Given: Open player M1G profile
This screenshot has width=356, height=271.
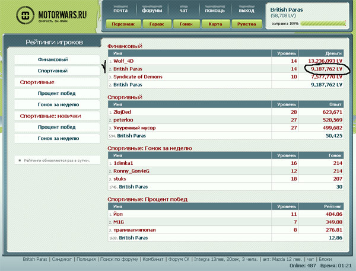Looking at the screenshot, I should tap(119, 222).
